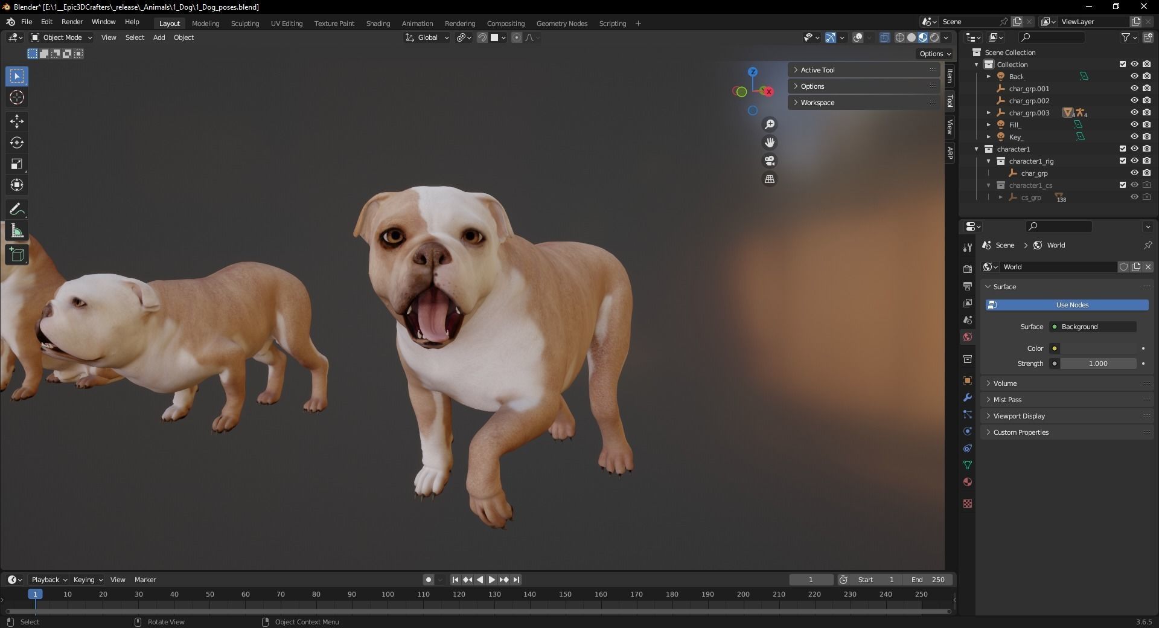Play the animation forward

491,580
